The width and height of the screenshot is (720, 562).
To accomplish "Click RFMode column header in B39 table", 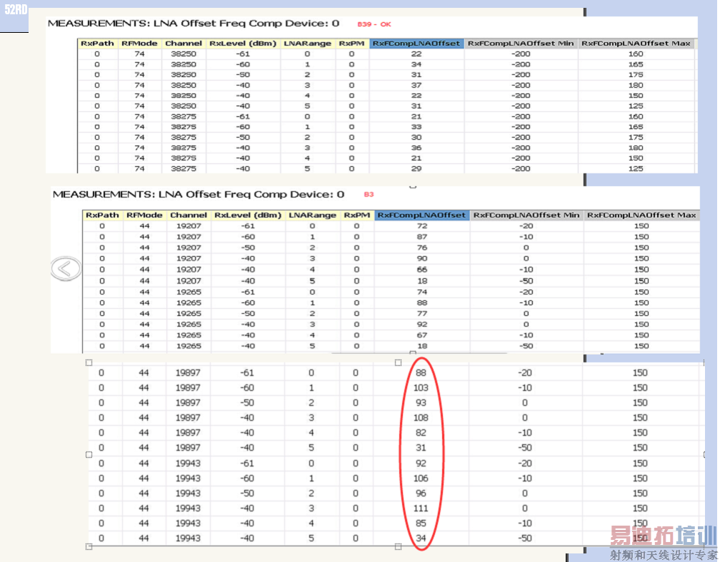I will point(139,44).
